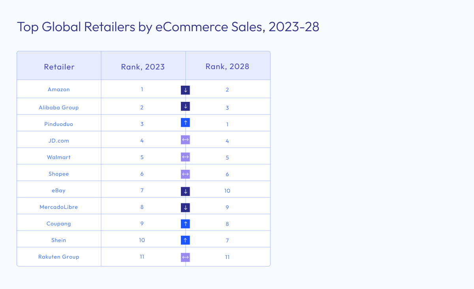Click the up arrow icon in Coupang row

pyautogui.click(x=185, y=224)
